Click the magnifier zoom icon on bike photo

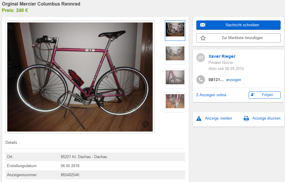coord(145,125)
